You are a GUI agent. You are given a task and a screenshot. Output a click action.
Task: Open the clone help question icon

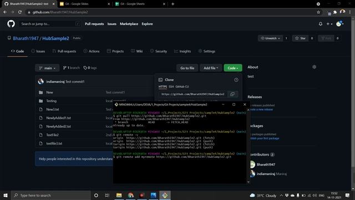pos(236,80)
